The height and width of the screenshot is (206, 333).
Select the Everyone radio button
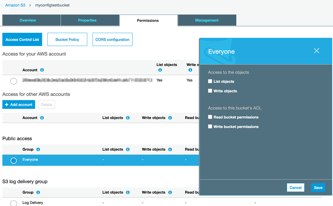[x=13, y=160]
